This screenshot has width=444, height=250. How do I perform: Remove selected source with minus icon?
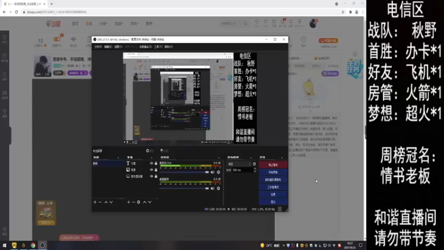coord(133,202)
